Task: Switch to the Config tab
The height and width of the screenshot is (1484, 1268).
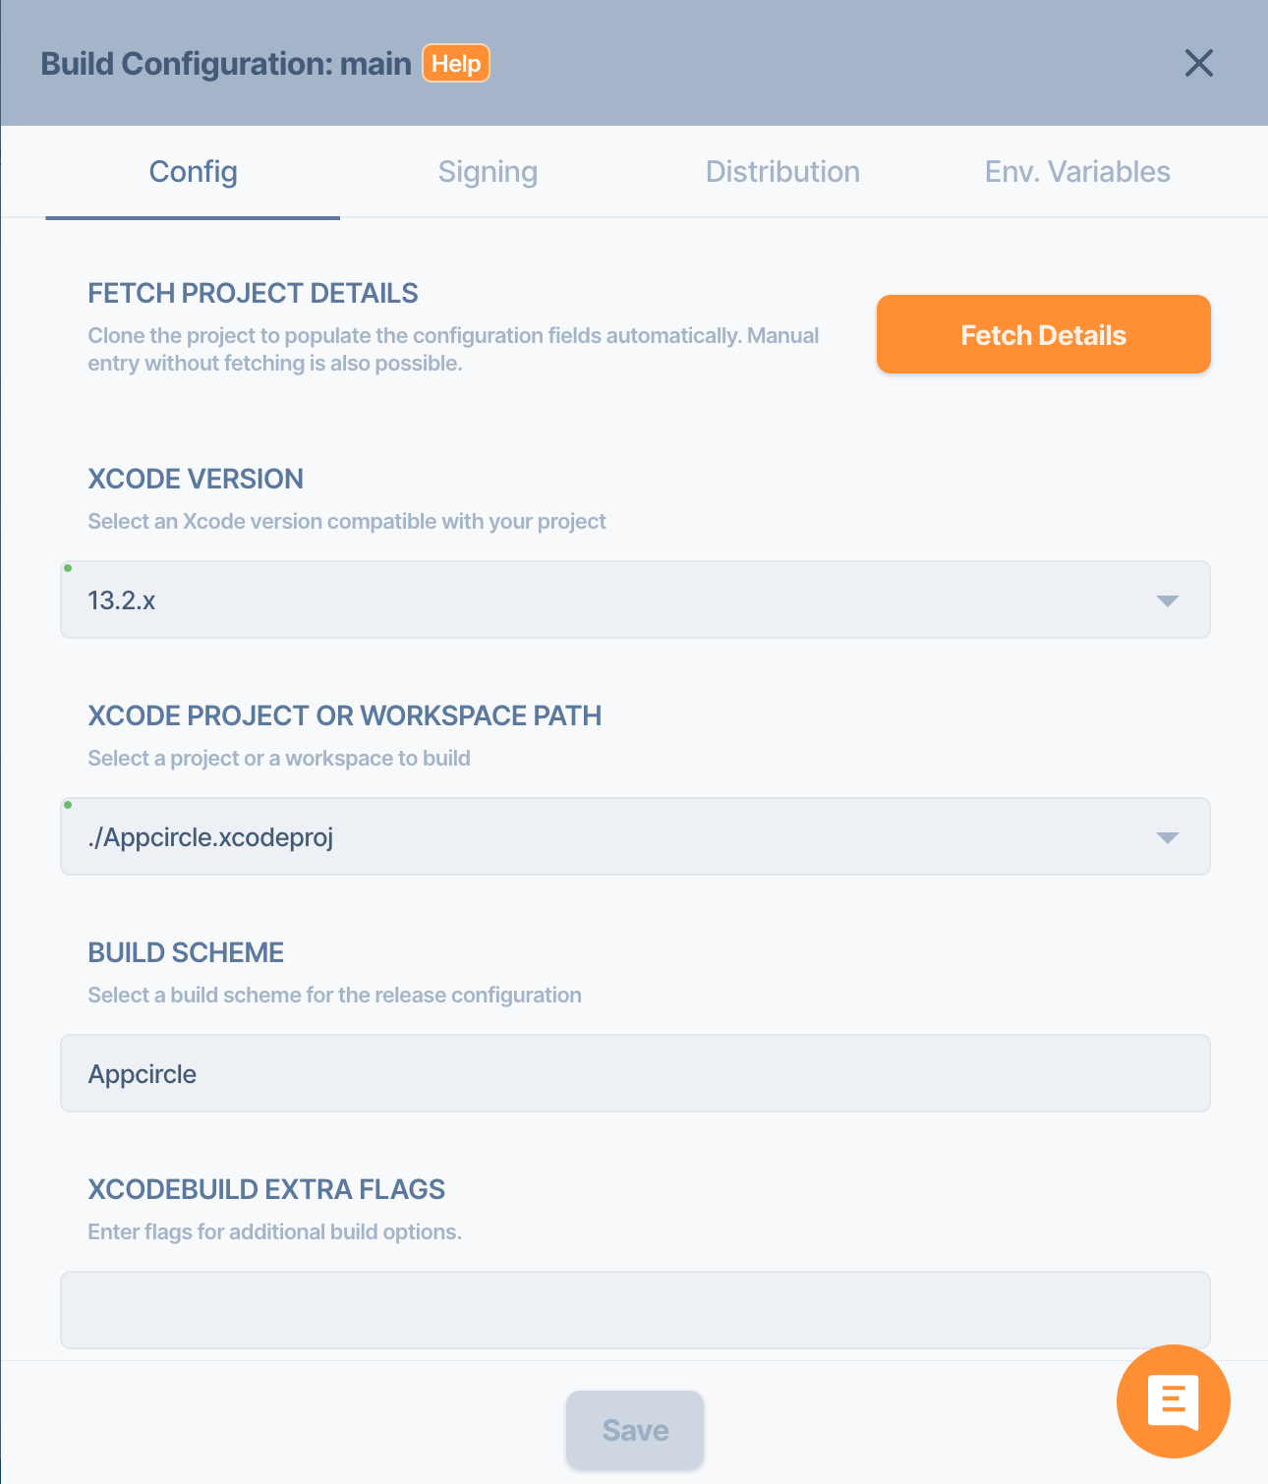Action: click(x=193, y=172)
